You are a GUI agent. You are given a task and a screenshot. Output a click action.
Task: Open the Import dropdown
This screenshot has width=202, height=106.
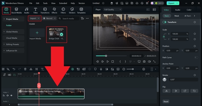coord(35,18)
